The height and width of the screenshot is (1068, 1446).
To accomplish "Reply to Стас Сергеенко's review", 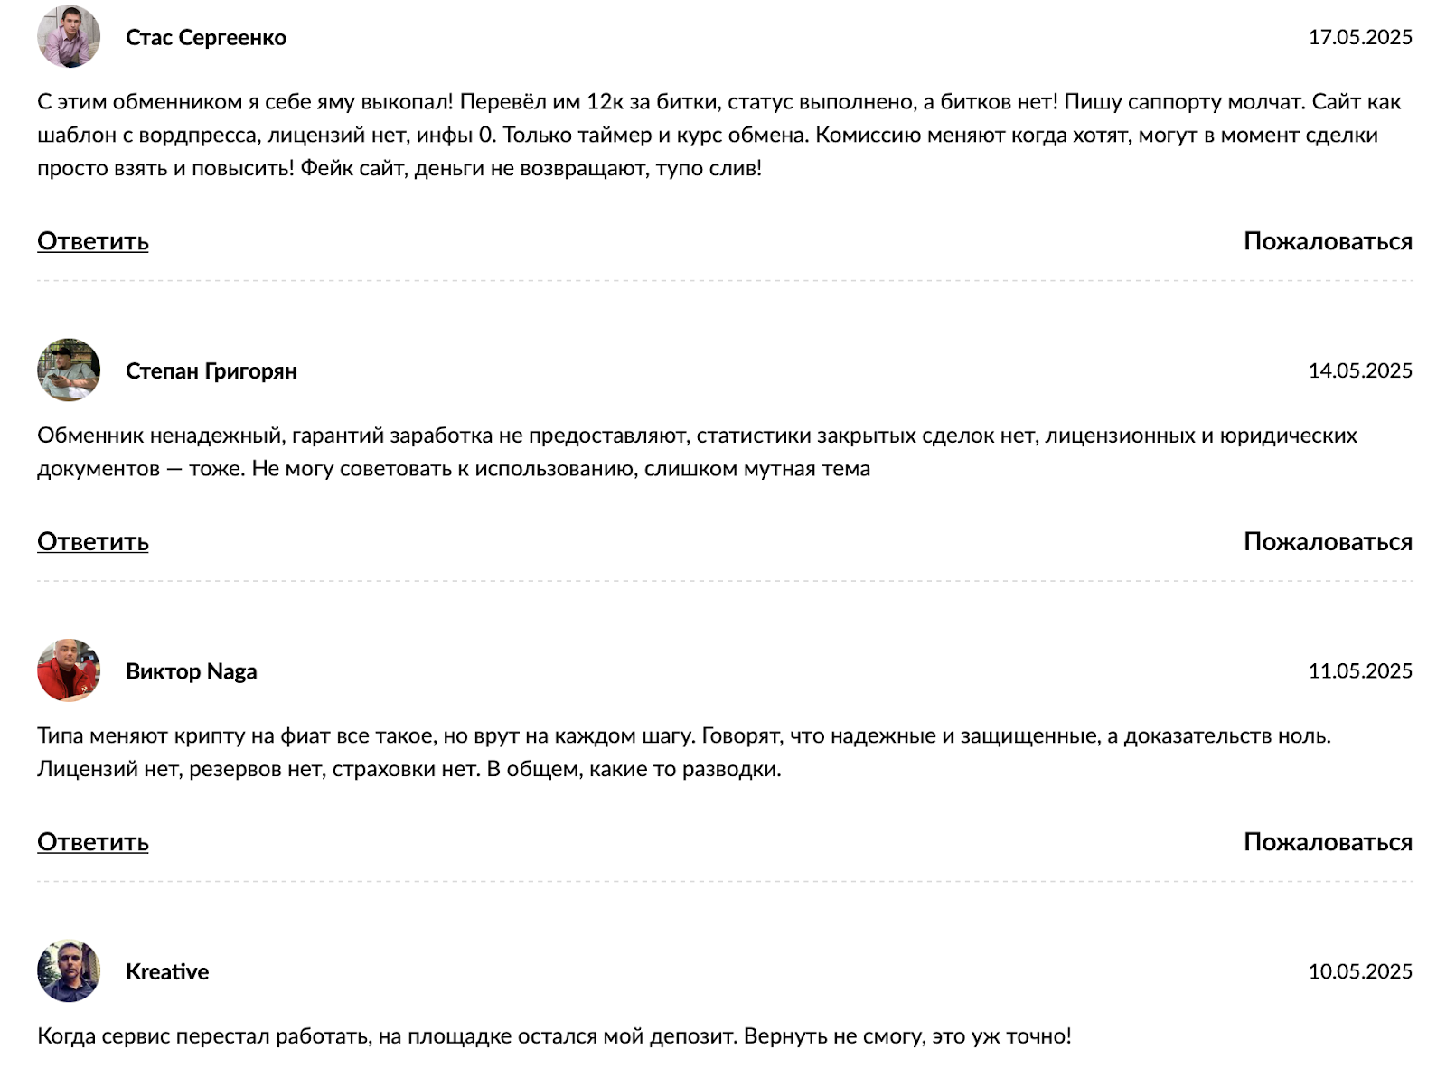I will coord(93,241).
